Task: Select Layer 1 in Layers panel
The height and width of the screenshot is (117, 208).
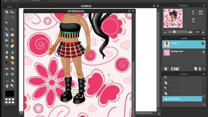Action: coord(184,45)
